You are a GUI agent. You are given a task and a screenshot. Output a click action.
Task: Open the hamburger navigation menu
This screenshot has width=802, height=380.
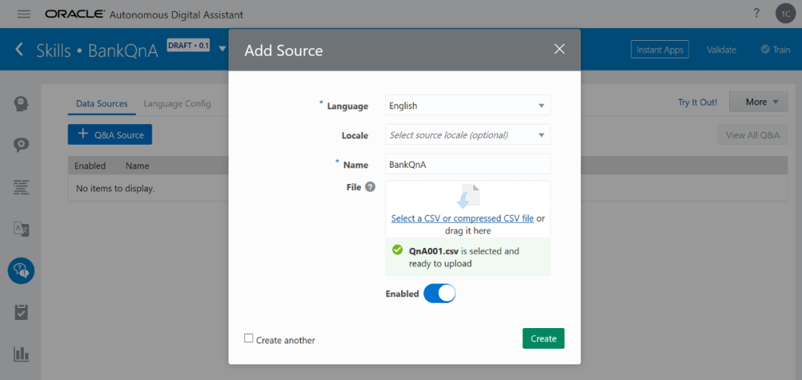[24, 14]
